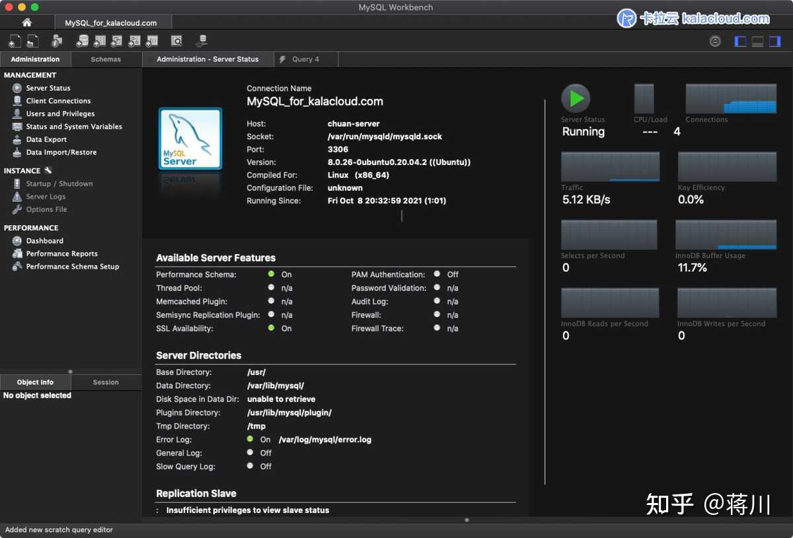793x538 pixels.
Task: Collapse the PERFORMANCE section
Action: coord(31,228)
